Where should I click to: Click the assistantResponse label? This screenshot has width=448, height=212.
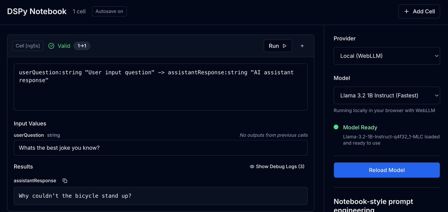point(35,181)
